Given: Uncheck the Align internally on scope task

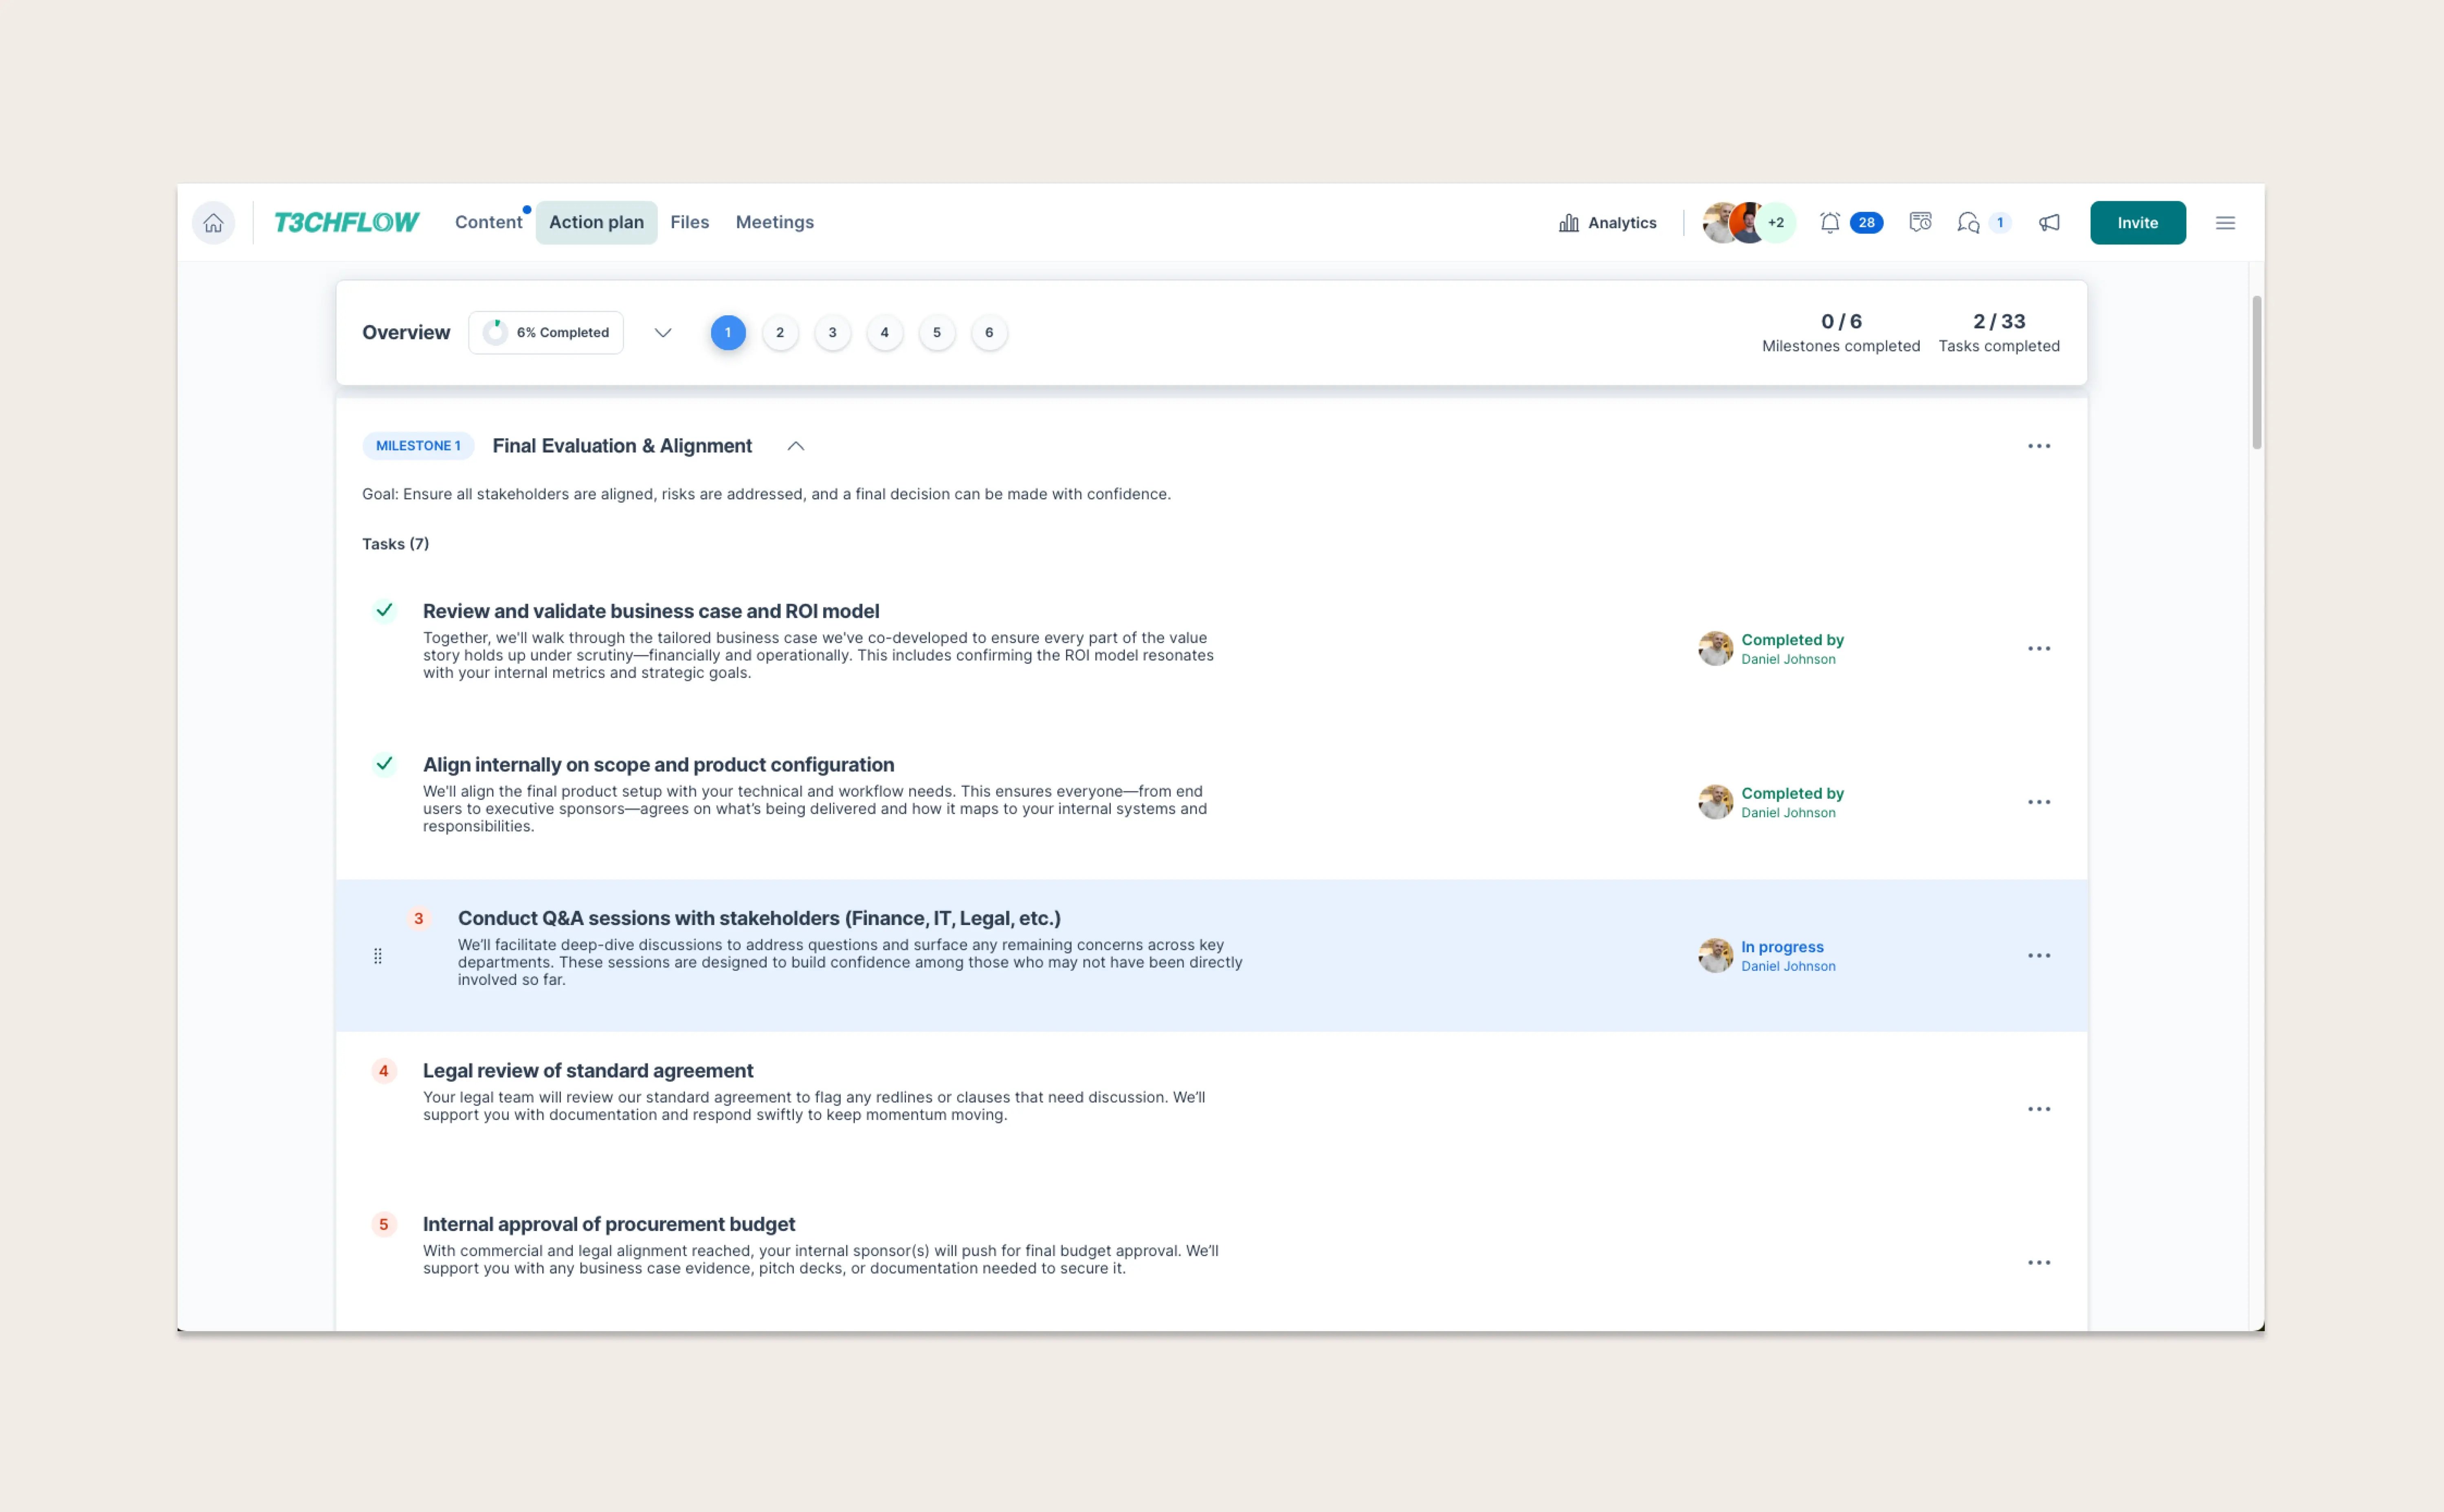Looking at the screenshot, I should 384,765.
